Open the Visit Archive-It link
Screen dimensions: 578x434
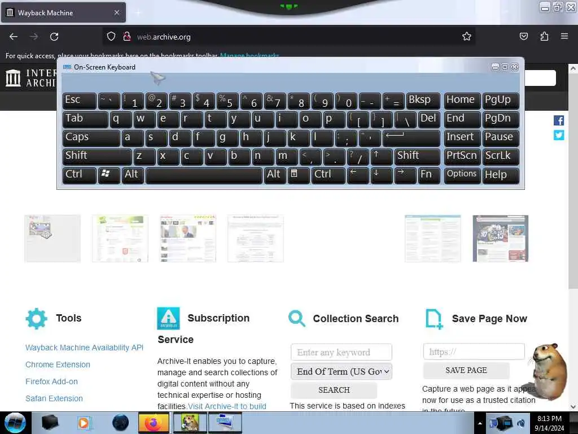[227, 406]
